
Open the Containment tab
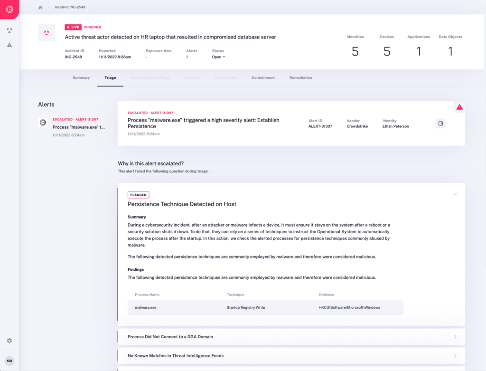263,78
